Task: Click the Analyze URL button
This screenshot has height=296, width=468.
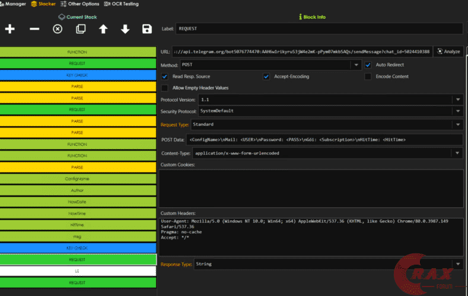Action: tap(448, 52)
